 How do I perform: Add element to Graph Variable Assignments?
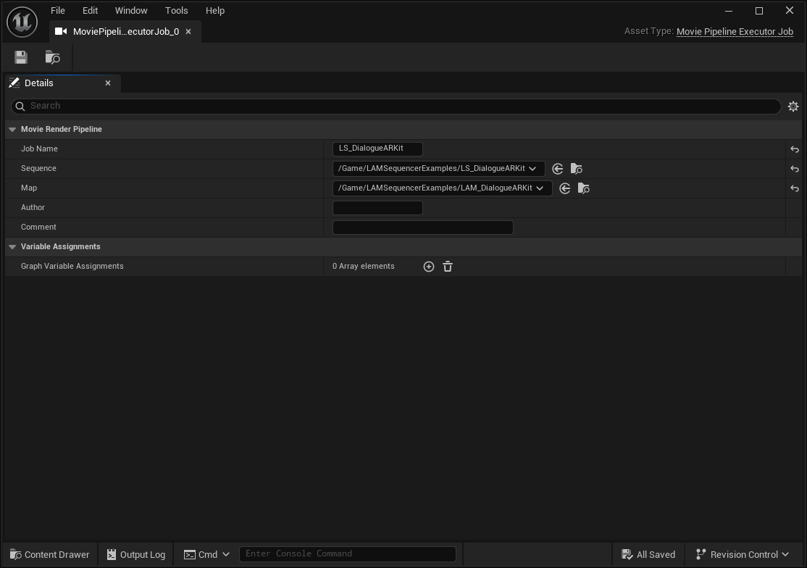[429, 267]
